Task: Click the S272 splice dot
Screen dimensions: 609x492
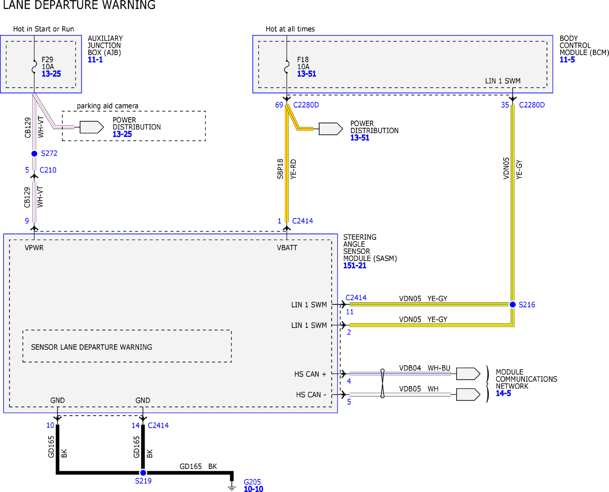Action: [x=34, y=154]
